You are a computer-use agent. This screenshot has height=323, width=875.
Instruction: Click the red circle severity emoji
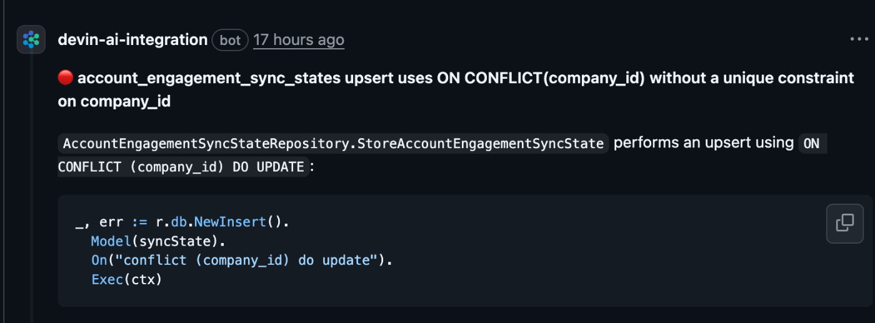(x=66, y=78)
